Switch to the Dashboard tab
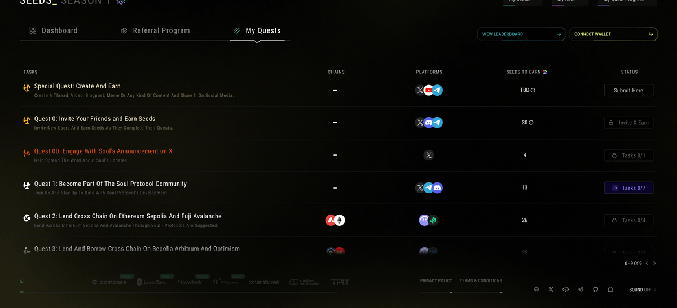Viewport: 677px width, 308px height. 54,30
